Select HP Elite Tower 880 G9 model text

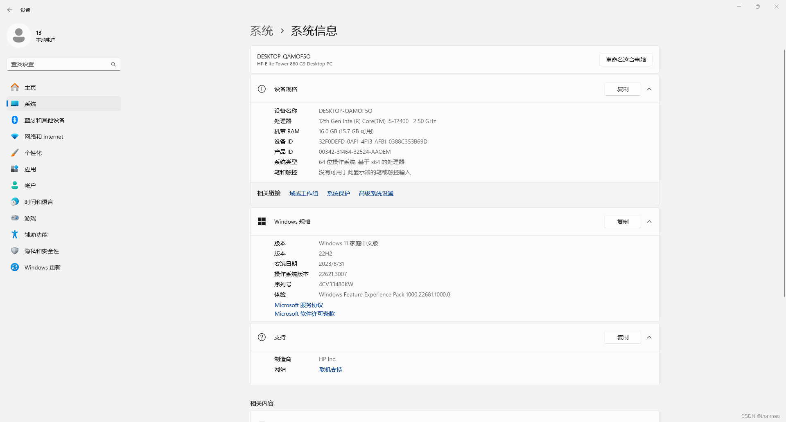point(295,64)
